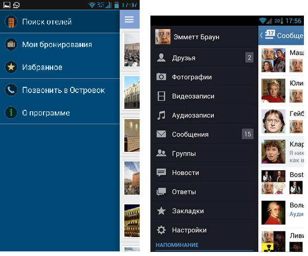Tap the Сообще header title
Image resolution: width=308 pixels, height=256 pixels.
(290, 35)
